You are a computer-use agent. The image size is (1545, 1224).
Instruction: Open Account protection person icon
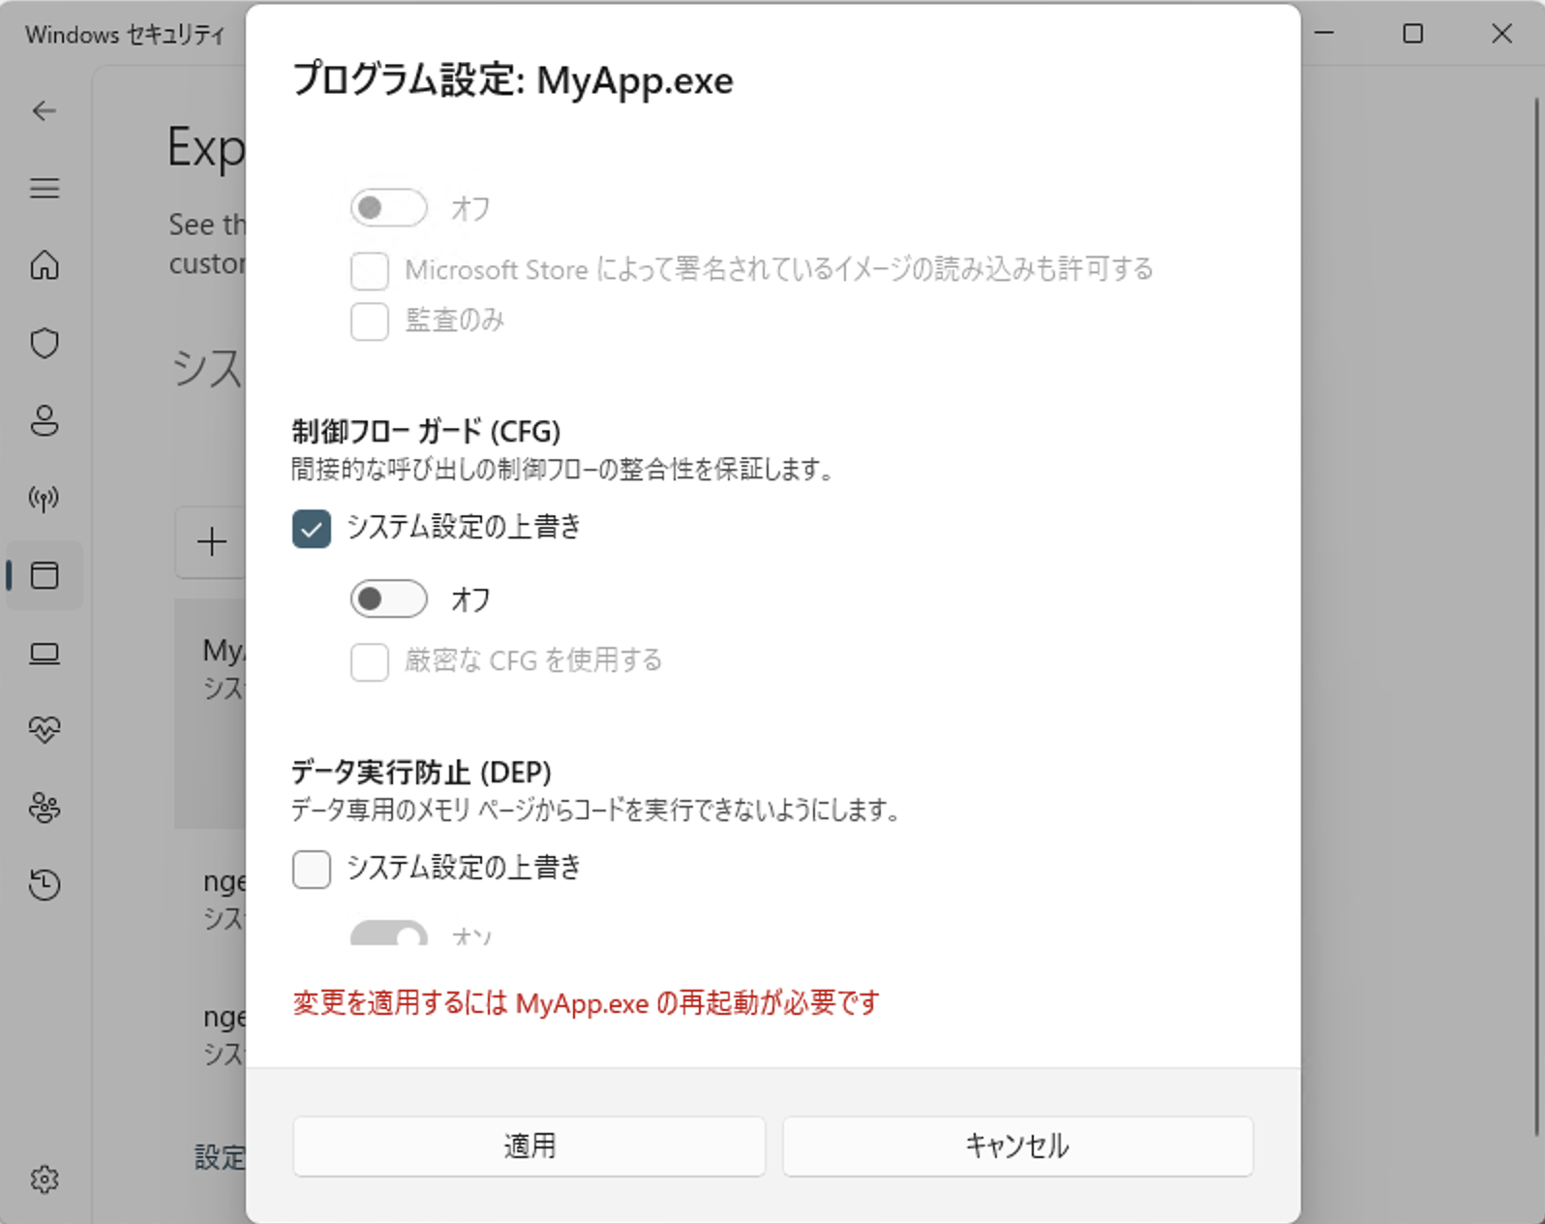tap(45, 420)
